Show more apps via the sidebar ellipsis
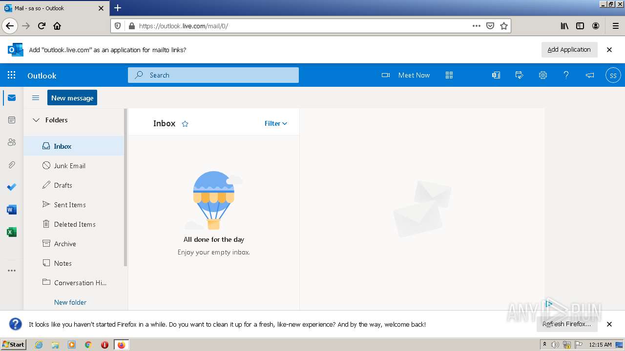This screenshot has width=625, height=351. point(12,271)
